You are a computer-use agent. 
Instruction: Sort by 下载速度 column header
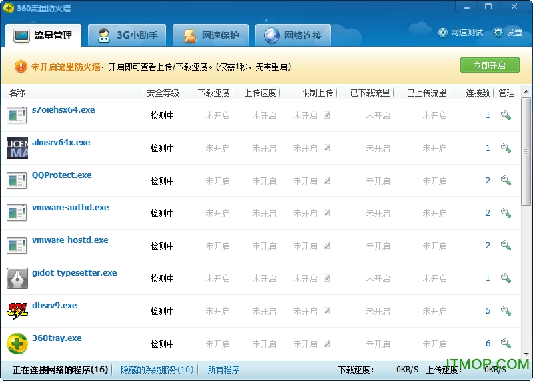tap(213, 93)
